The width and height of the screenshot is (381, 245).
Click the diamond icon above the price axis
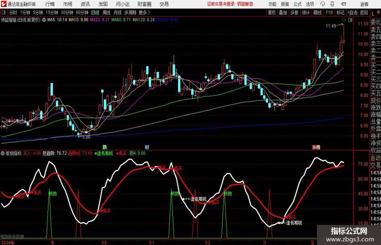click(x=344, y=20)
